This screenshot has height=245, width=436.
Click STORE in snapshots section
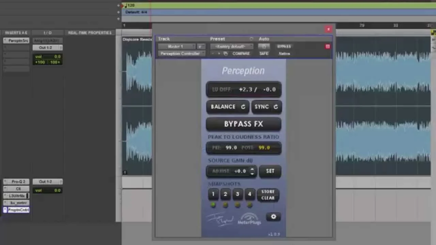[268, 192]
